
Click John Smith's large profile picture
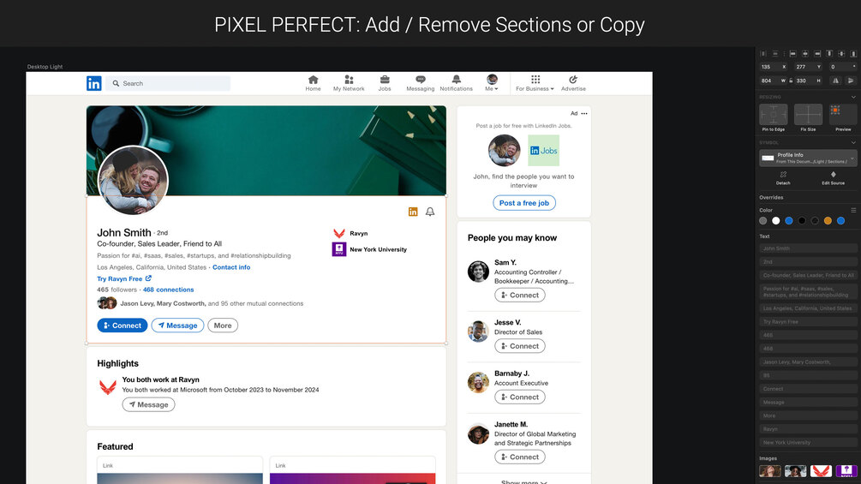click(x=133, y=181)
